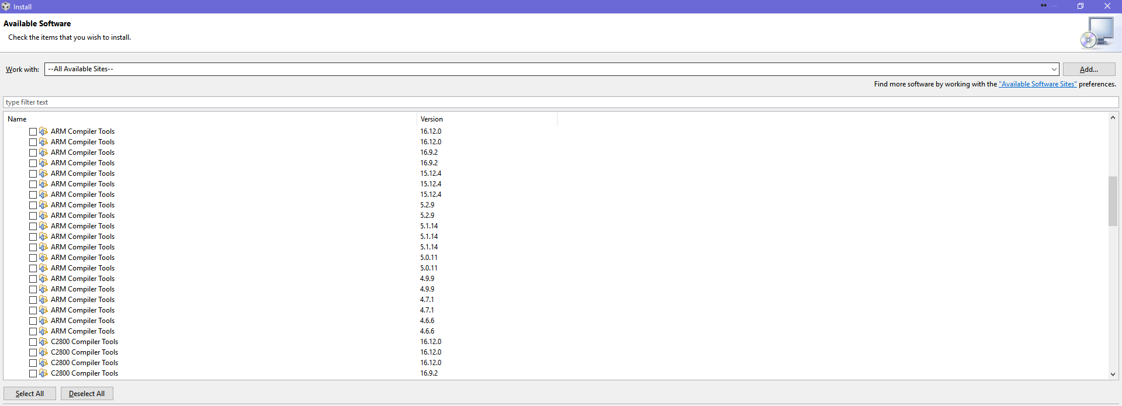Close the Install dialog window
Viewport: 1122px width, 406px height.
point(1107,6)
